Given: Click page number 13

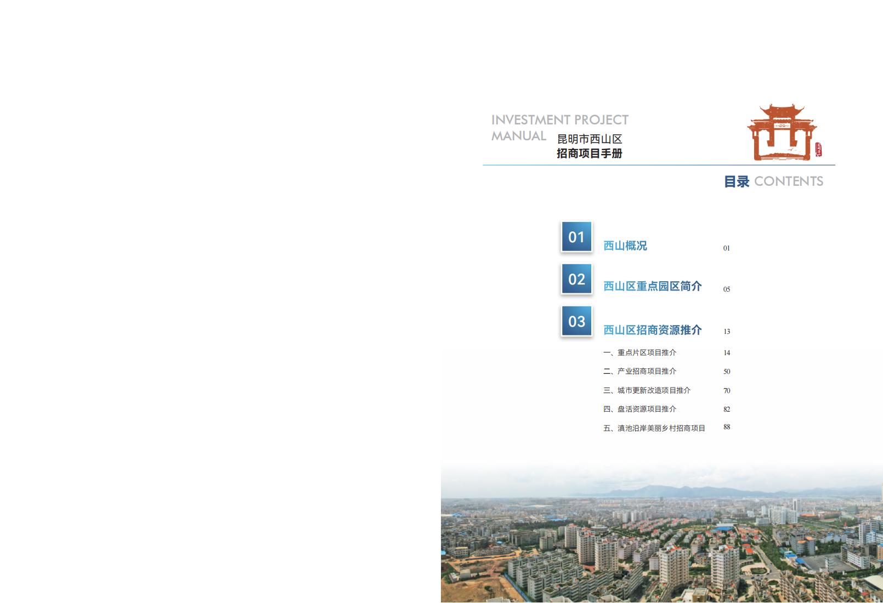Looking at the screenshot, I should point(727,332).
